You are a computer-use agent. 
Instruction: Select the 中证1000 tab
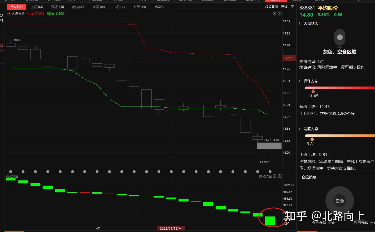pos(119,7)
